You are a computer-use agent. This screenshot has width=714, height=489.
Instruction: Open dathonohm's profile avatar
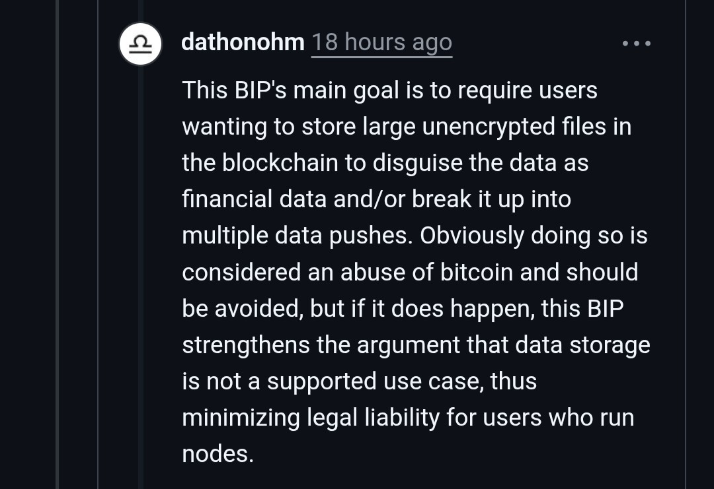click(140, 44)
